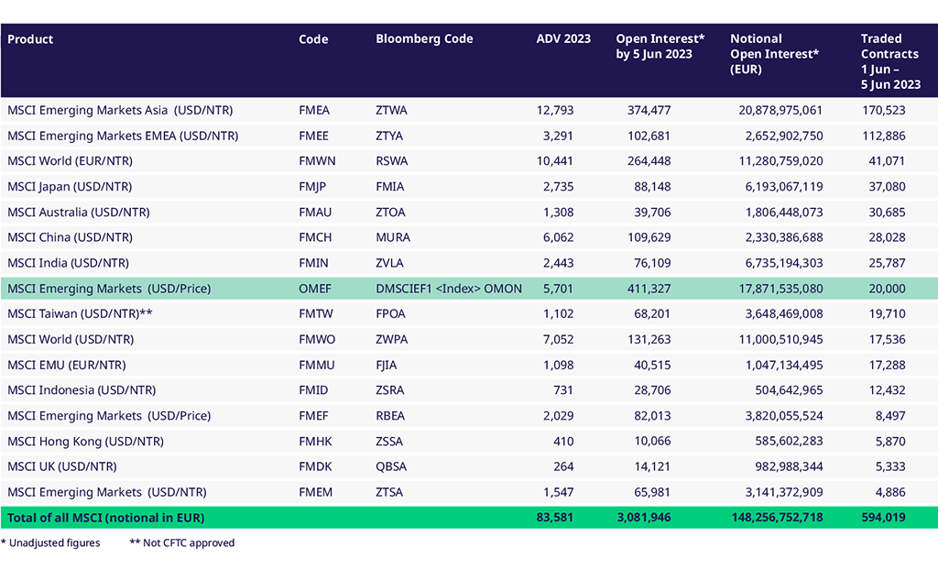
Task: Click the MURA Bloomberg code
Action: [393, 237]
